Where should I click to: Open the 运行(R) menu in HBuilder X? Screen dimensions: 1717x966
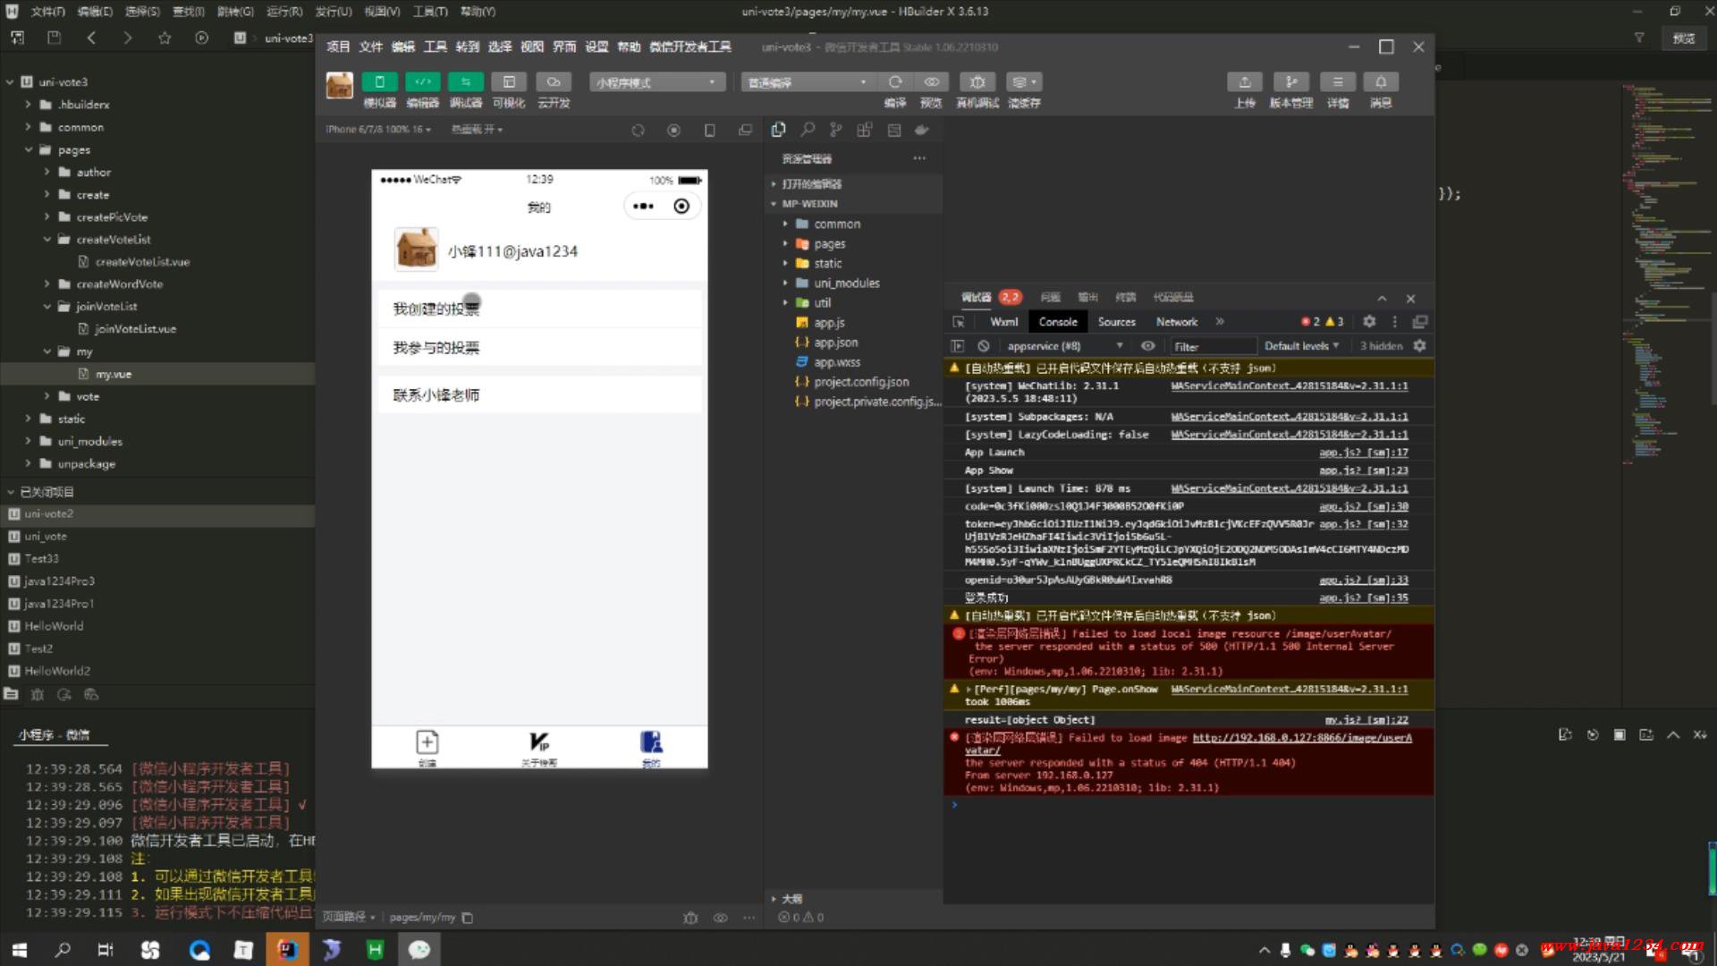pyautogui.click(x=284, y=12)
